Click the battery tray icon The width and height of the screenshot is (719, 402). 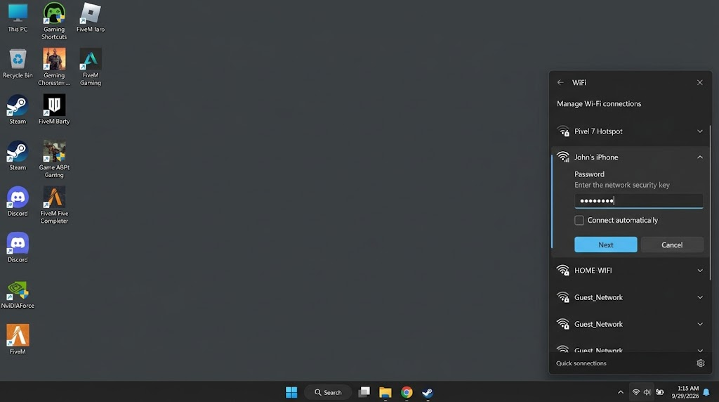[660, 392]
